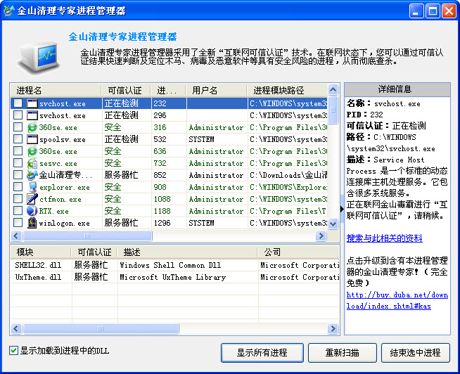Screen dimensions: 460x374
Task: Click module list scroll left arrow
Action: (16, 329)
